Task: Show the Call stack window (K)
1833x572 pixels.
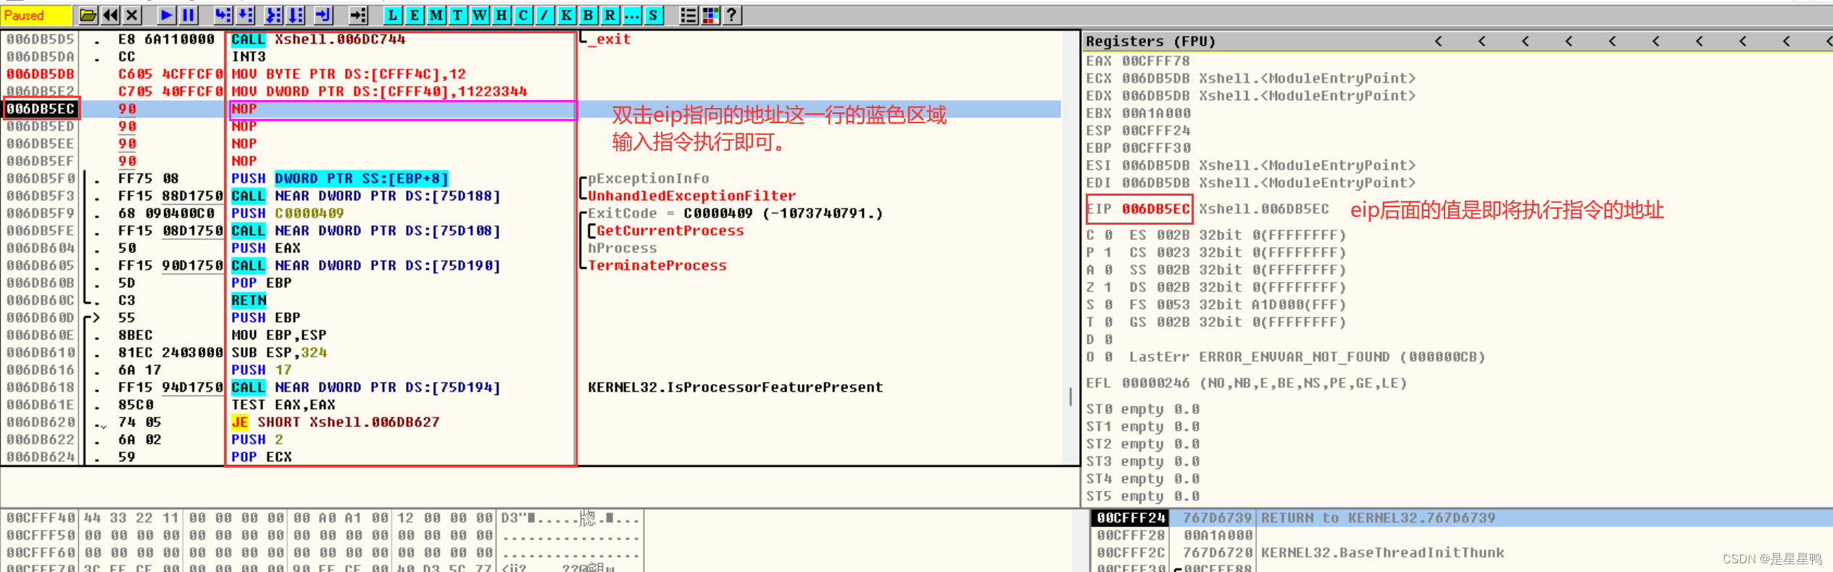Action: coord(567,15)
